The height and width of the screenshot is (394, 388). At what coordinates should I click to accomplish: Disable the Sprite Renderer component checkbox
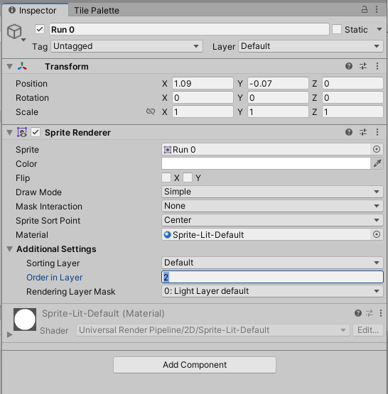[x=36, y=132]
